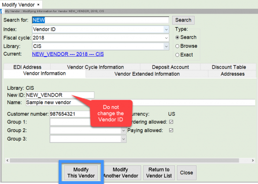258x184 pixels.
Task: Click the Close button
Action: [186, 173]
